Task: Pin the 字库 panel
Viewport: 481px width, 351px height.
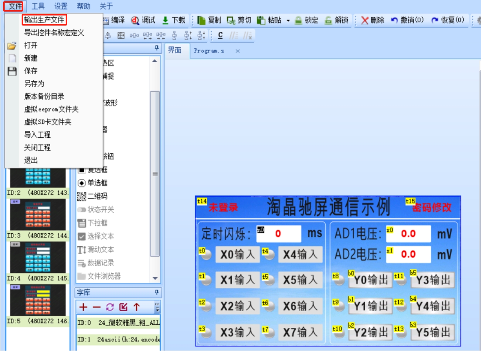Action: [157, 293]
